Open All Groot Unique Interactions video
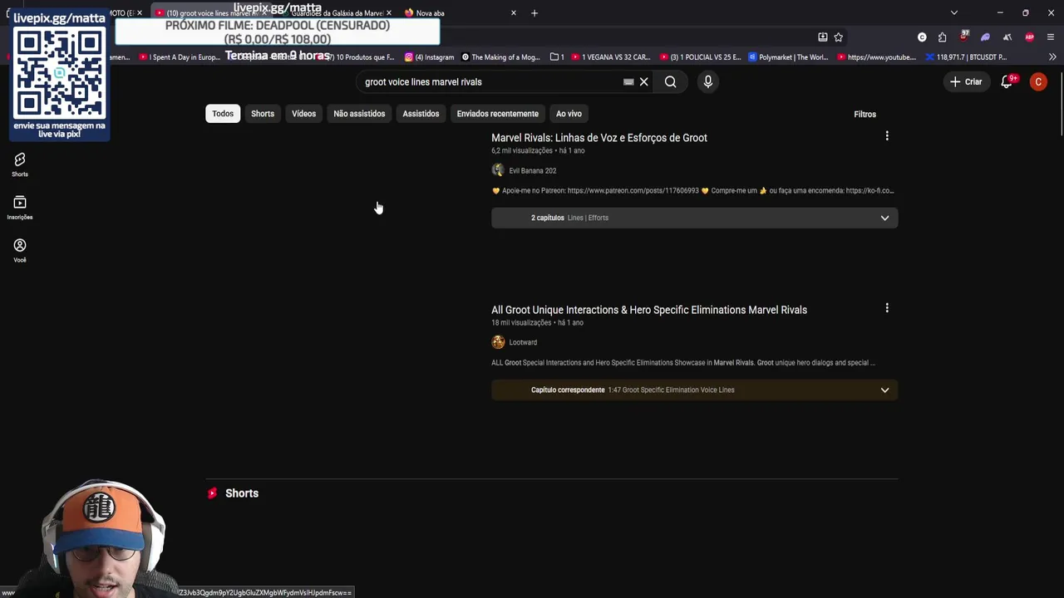The height and width of the screenshot is (598, 1064). point(649,310)
